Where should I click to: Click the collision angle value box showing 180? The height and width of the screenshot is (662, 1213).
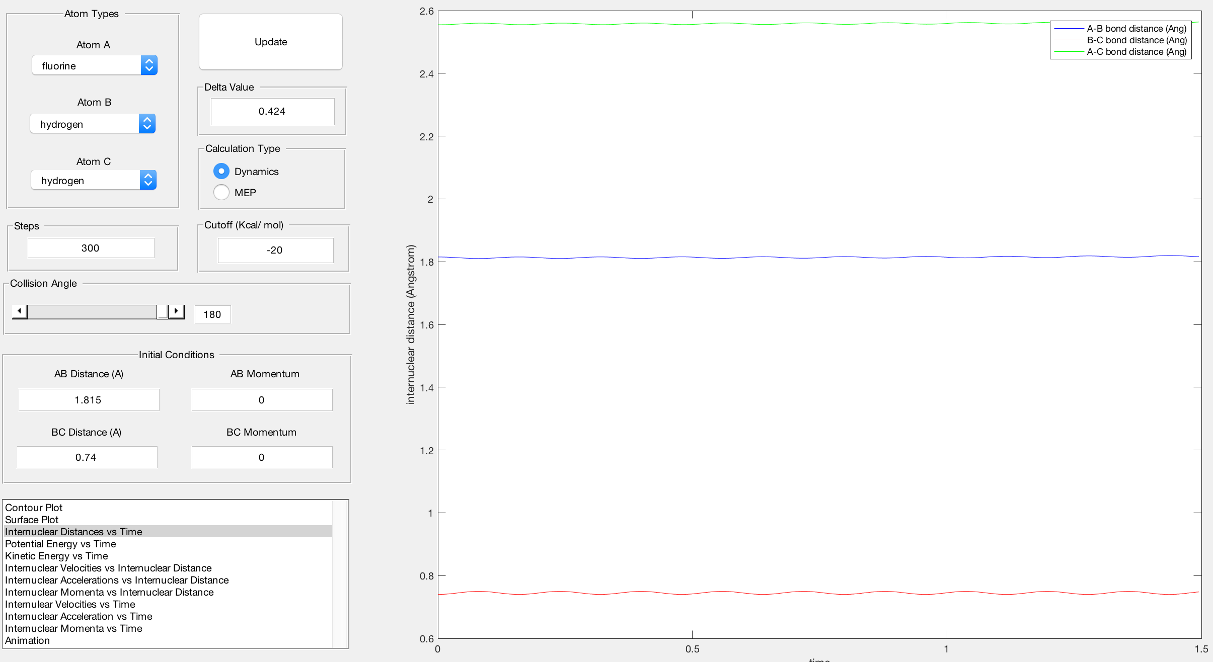click(x=212, y=314)
